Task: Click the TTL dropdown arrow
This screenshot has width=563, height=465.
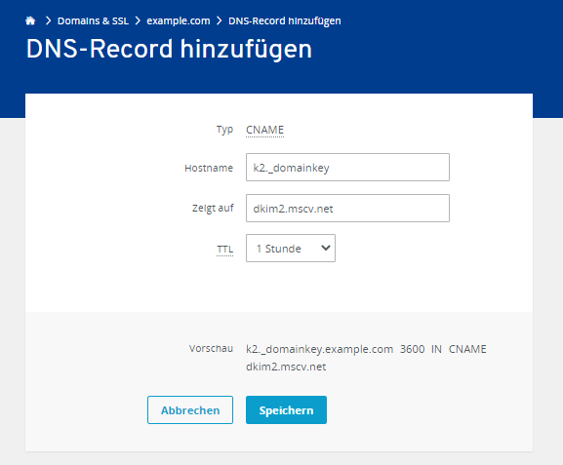Action: point(326,248)
